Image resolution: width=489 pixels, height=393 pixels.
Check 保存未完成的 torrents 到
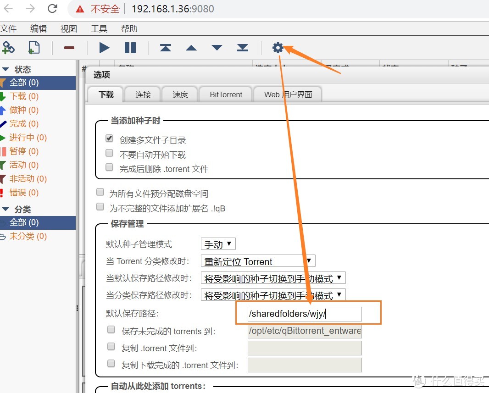click(x=111, y=330)
